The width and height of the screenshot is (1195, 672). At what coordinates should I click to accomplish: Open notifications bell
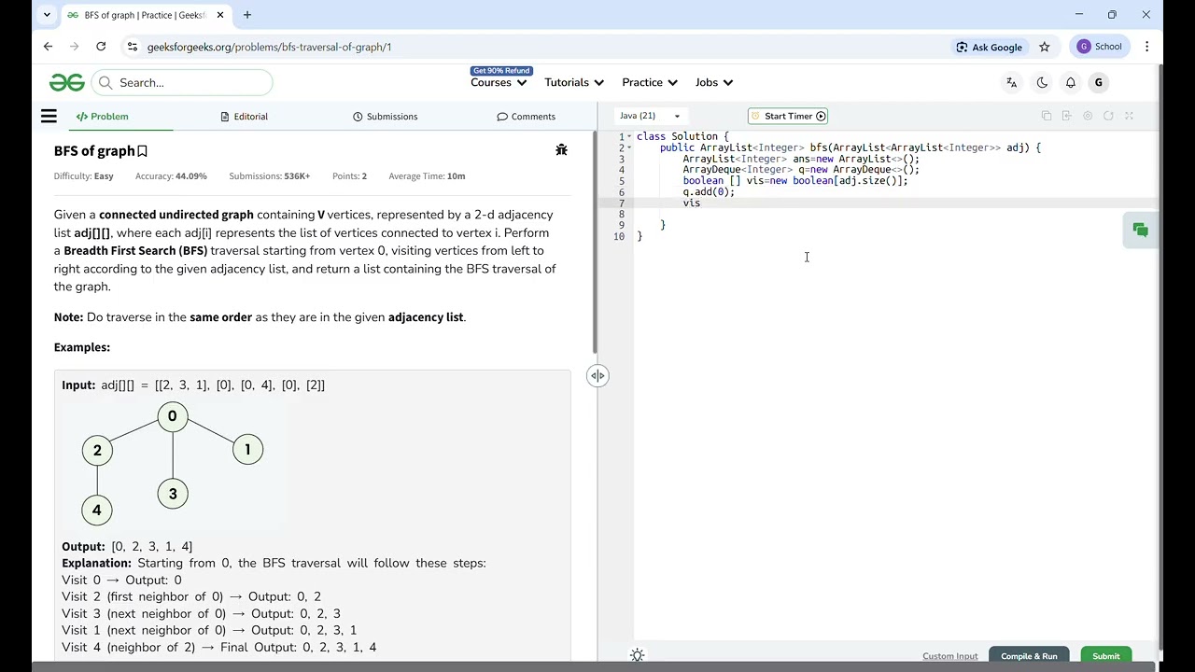pos(1071,82)
